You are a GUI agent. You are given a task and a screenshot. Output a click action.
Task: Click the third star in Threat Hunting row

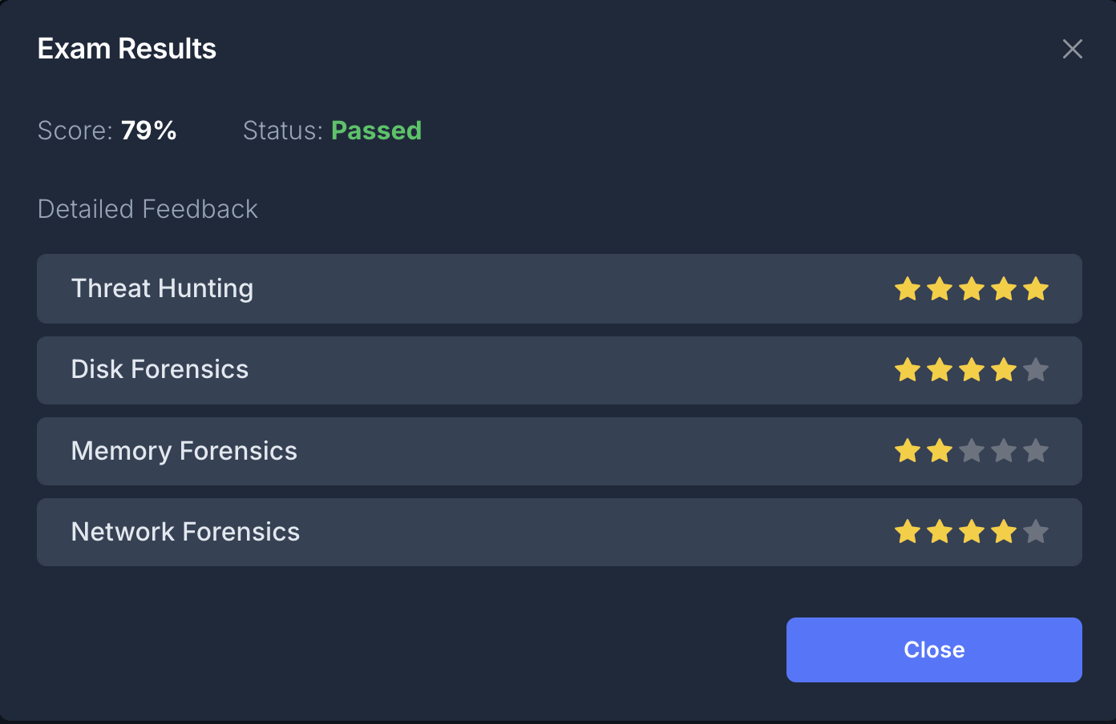(x=972, y=289)
